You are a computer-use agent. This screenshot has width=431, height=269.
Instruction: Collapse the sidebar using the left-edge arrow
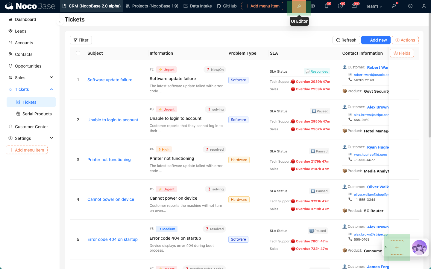(x=60, y=22)
